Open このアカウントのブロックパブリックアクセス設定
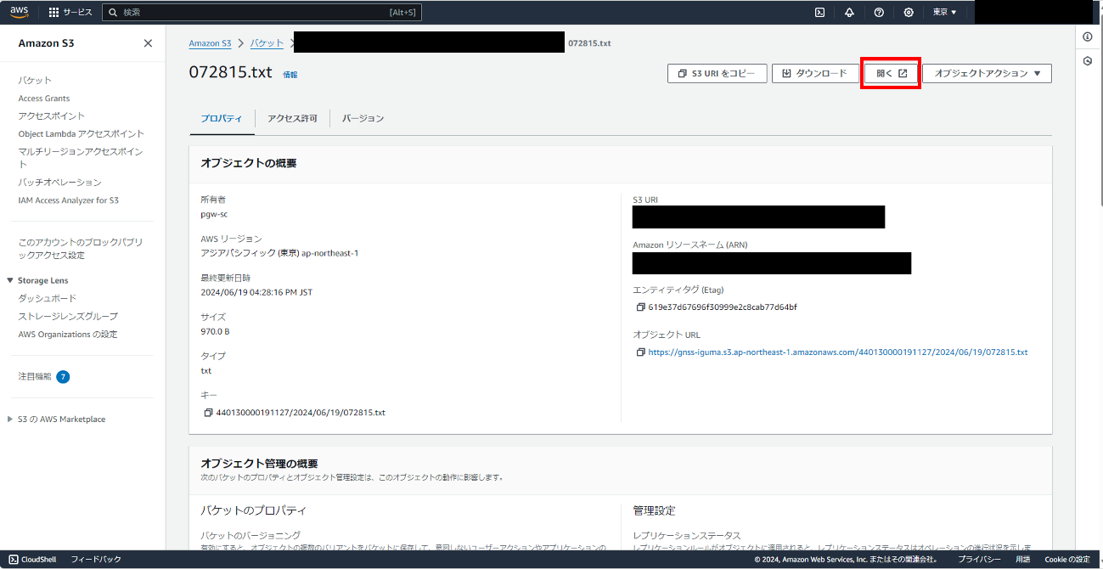 pyautogui.click(x=81, y=249)
